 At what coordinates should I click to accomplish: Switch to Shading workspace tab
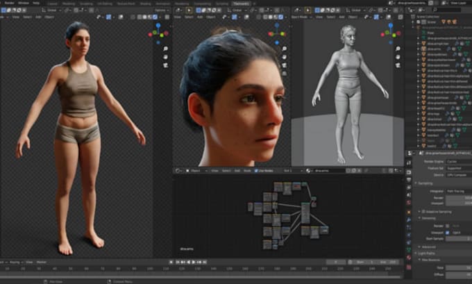[x=145, y=3]
